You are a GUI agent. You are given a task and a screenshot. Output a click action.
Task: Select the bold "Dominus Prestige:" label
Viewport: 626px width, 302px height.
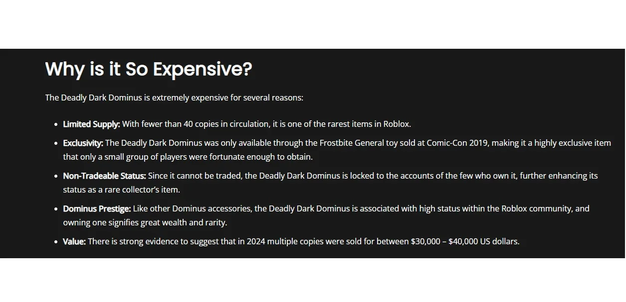click(97, 209)
